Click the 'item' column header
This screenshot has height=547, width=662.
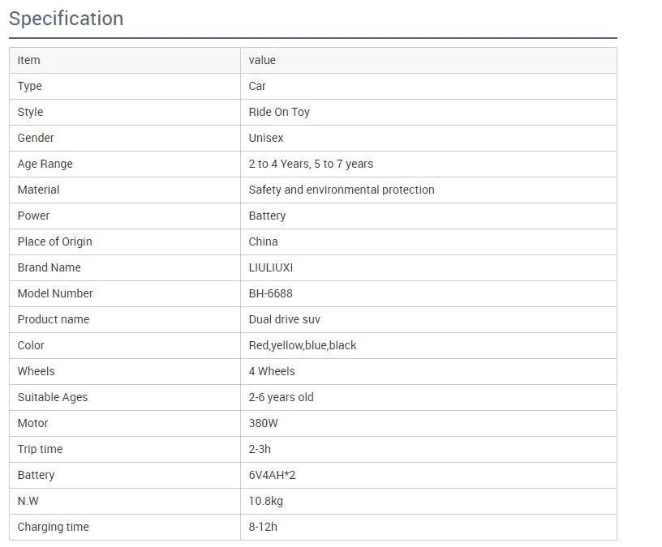point(28,60)
